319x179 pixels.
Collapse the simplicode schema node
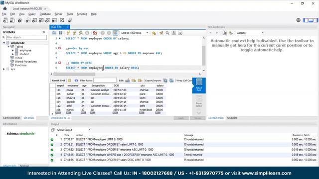(4, 43)
